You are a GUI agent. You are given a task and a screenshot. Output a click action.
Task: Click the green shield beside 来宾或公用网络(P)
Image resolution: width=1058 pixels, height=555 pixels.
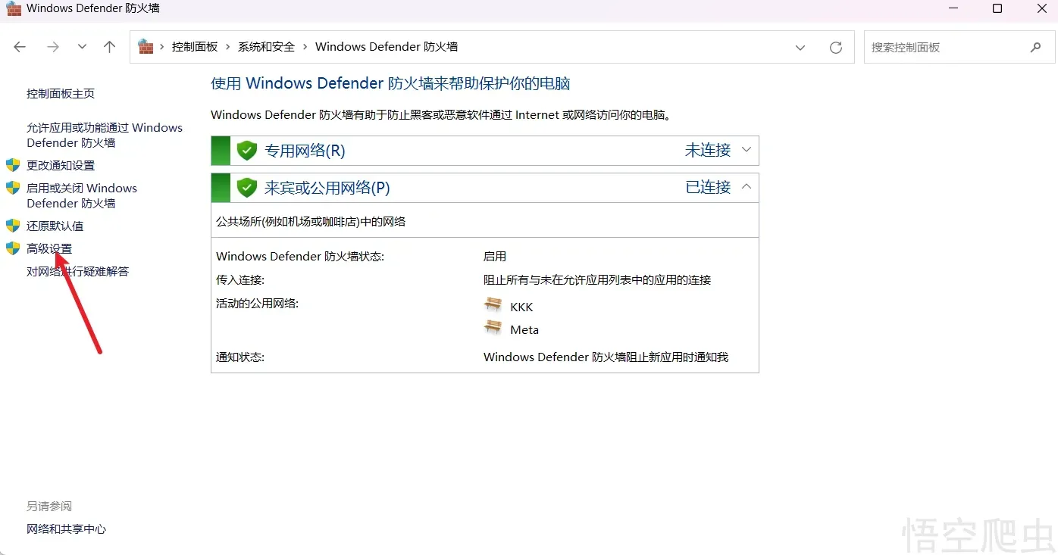[247, 188]
